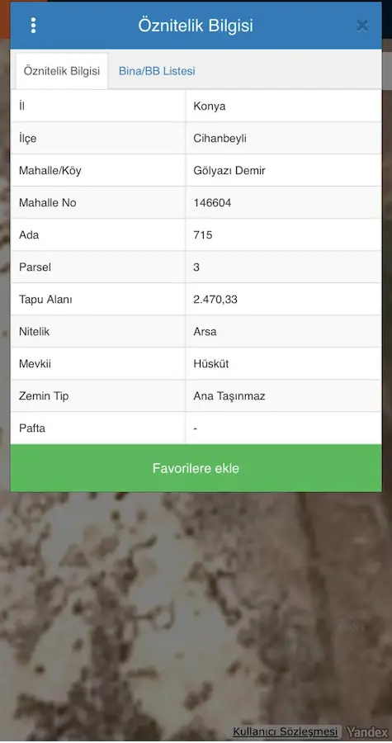Select the Mevkii value Hüsküt

click(x=211, y=364)
